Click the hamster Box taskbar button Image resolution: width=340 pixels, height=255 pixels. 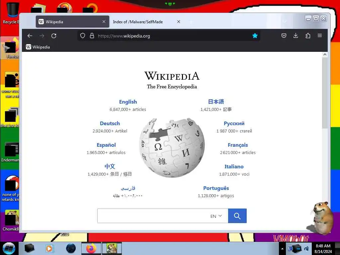pos(112,248)
